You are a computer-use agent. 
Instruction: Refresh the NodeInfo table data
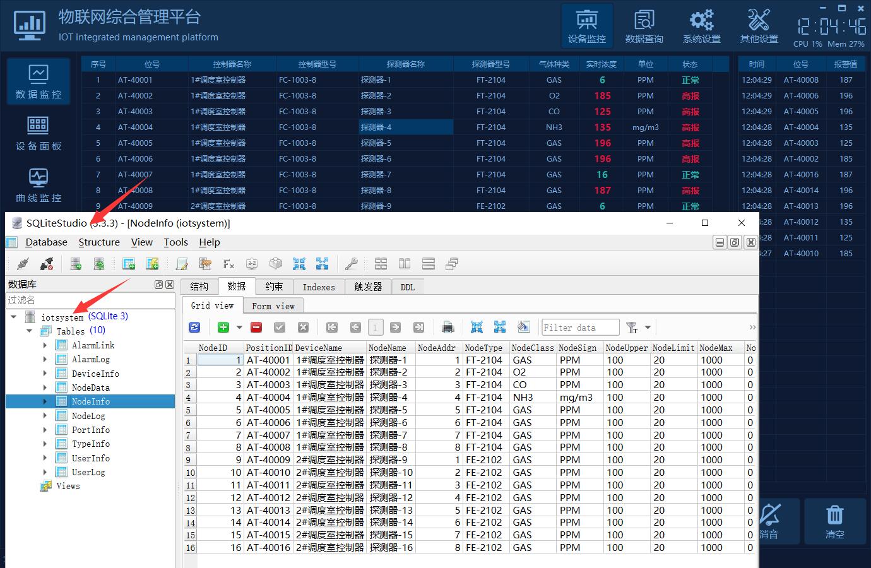click(x=194, y=327)
